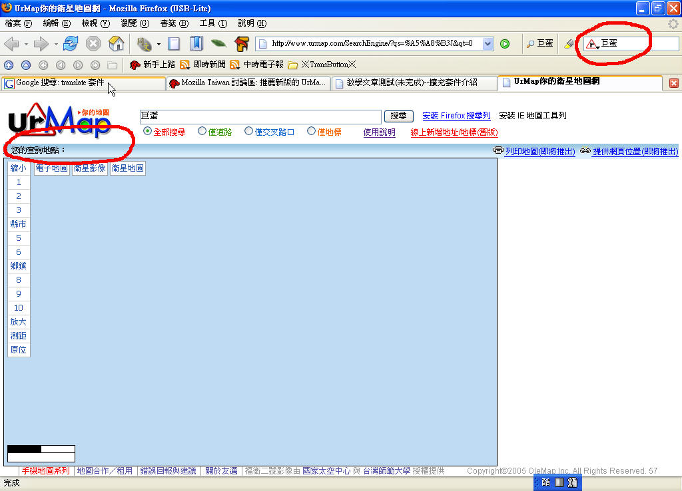682x491 pixels.
Task: Reload the page with the refresh icon
Action: [x=71, y=43]
